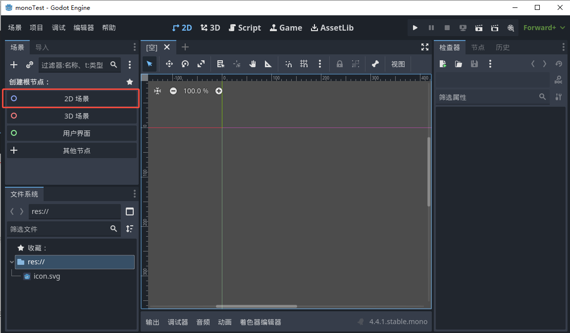
Task: Toggle distraction-free fullscreen mode
Action: pos(424,47)
